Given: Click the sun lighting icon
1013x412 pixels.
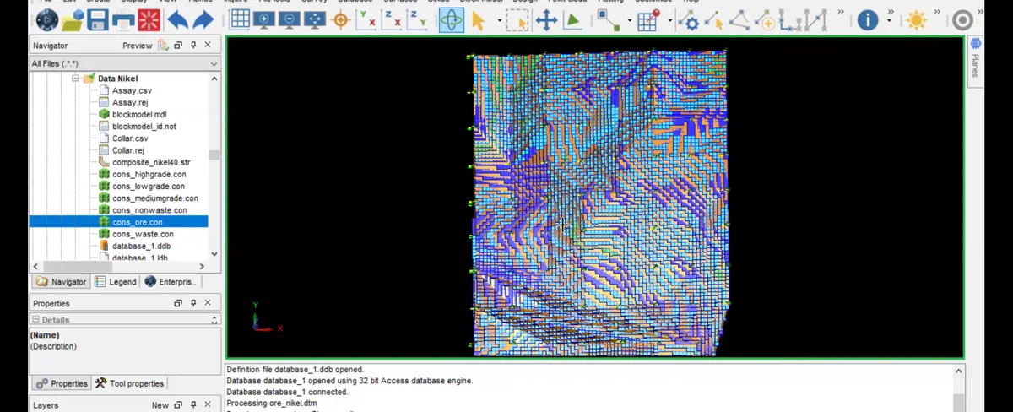Looking at the screenshot, I should [x=916, y=19].
